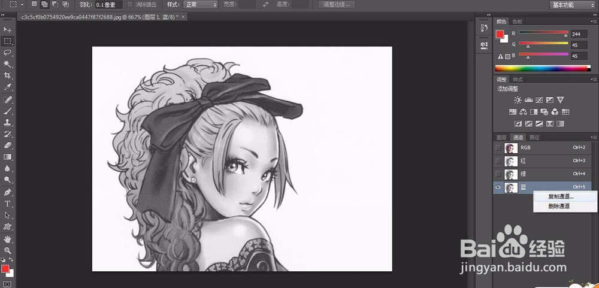
Task: Select the Zoom tool
Action: (x=7, y=250)
